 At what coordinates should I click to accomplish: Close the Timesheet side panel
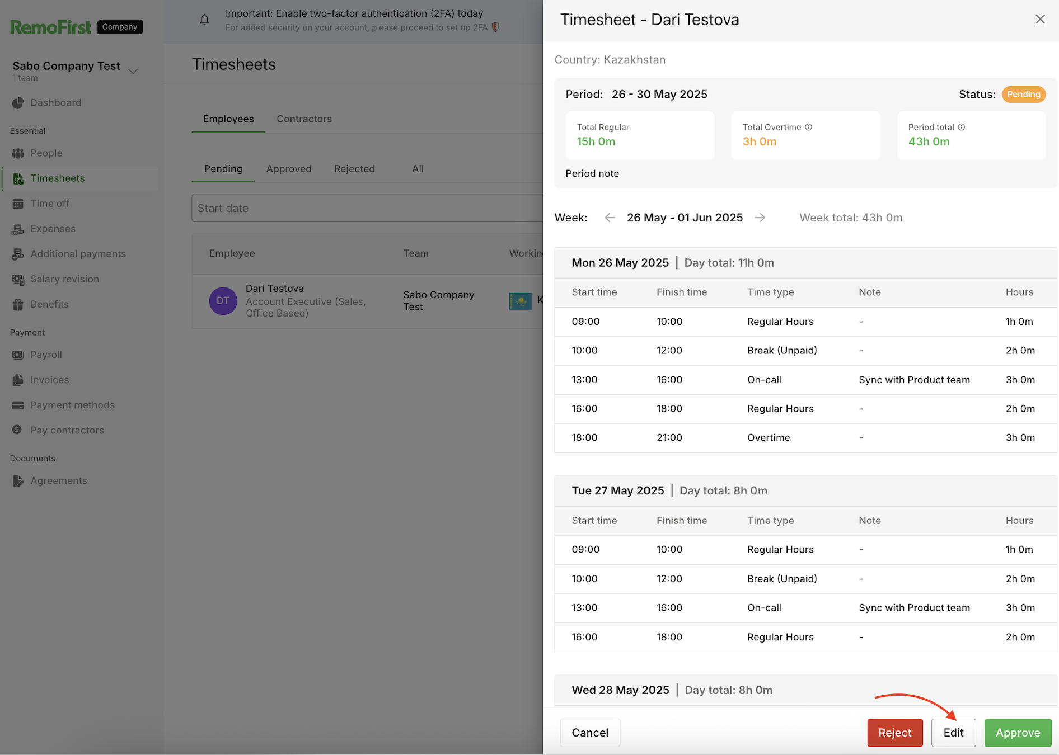point(1040,20)
